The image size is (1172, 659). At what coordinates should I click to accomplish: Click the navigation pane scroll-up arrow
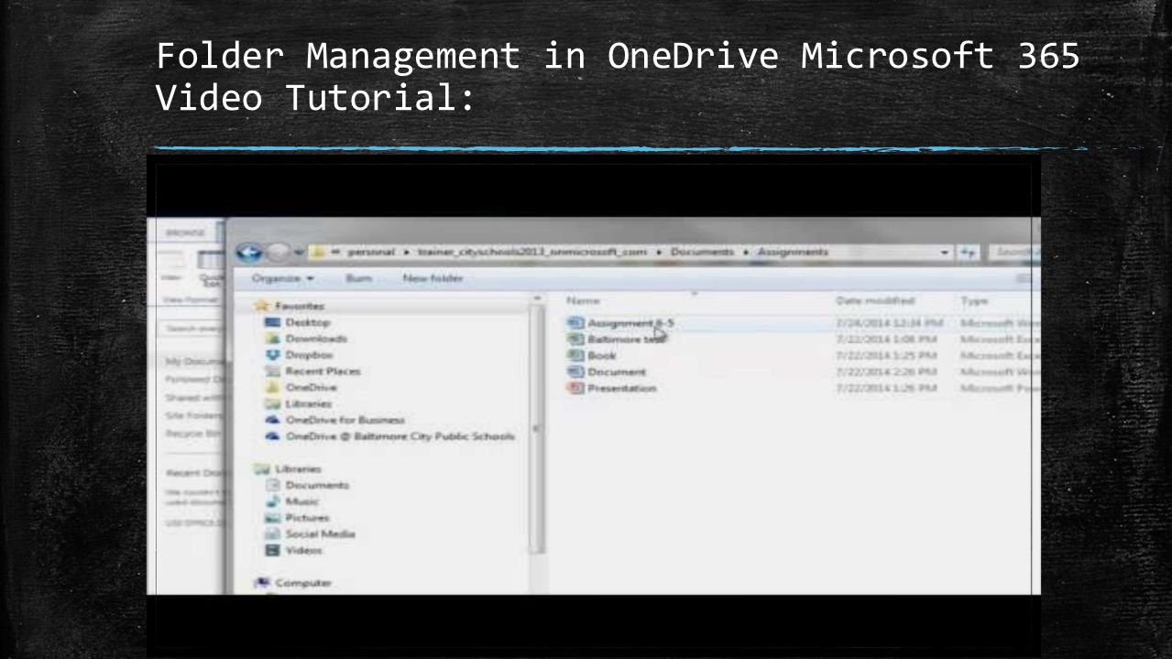tap(538, 298)
